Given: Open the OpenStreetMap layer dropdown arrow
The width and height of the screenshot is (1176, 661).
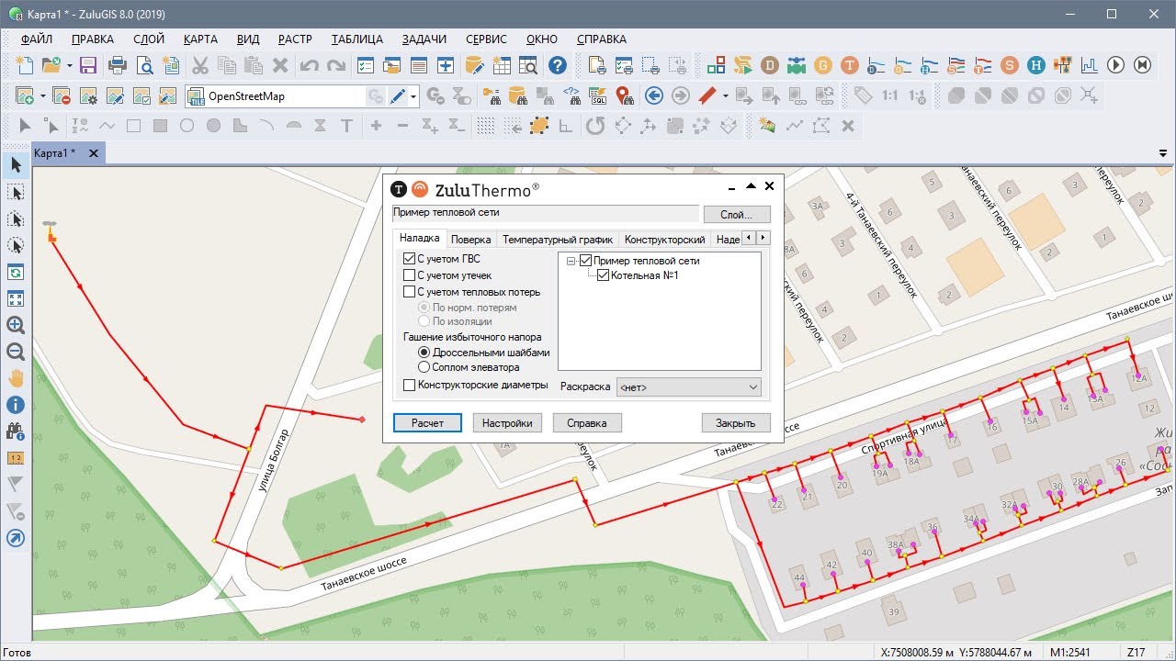Looking at the screenshot, I should pyautogui.click(x=414, y=95).
